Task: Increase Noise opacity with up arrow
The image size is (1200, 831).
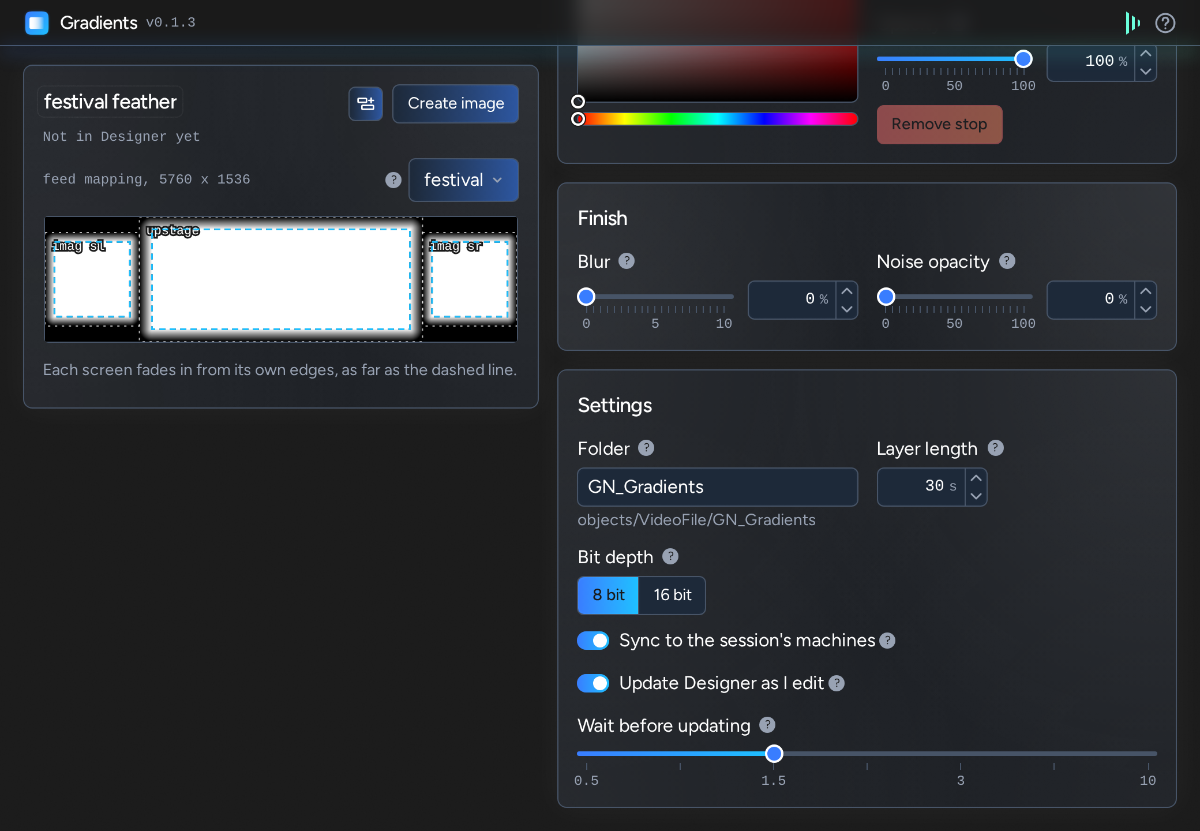Action: (x=1146, y=291)
